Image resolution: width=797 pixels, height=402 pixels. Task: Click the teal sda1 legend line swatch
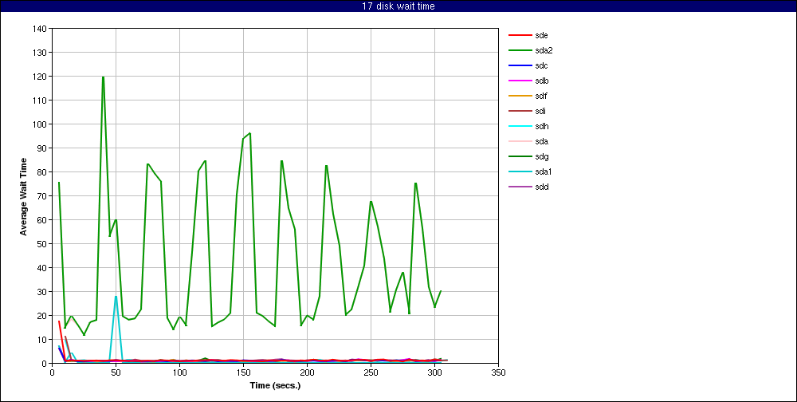coord(520,172)
